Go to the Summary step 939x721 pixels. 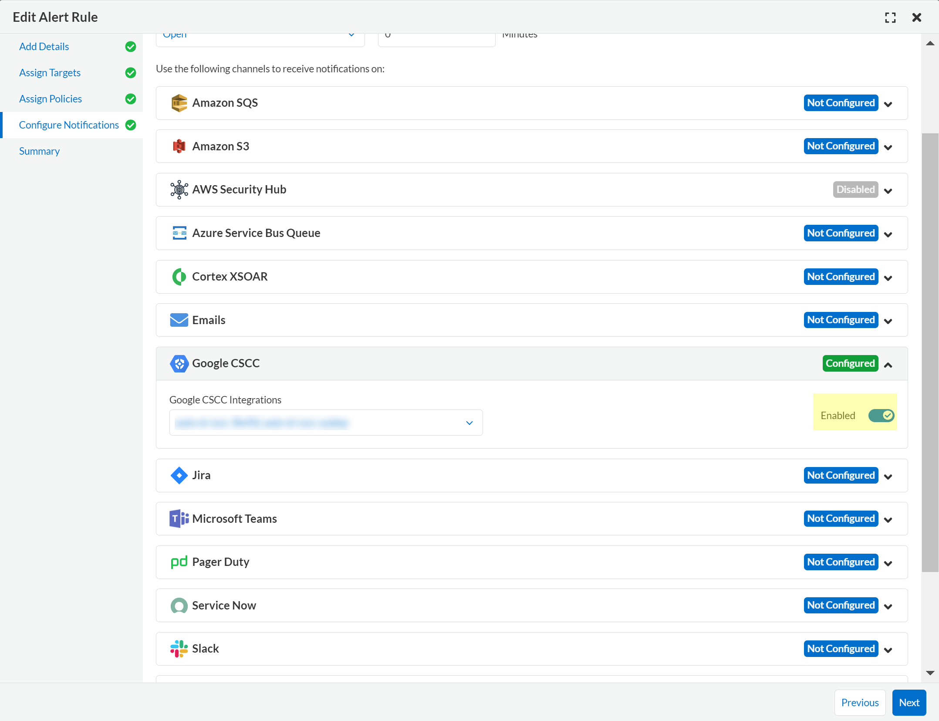tap(39, 151)
